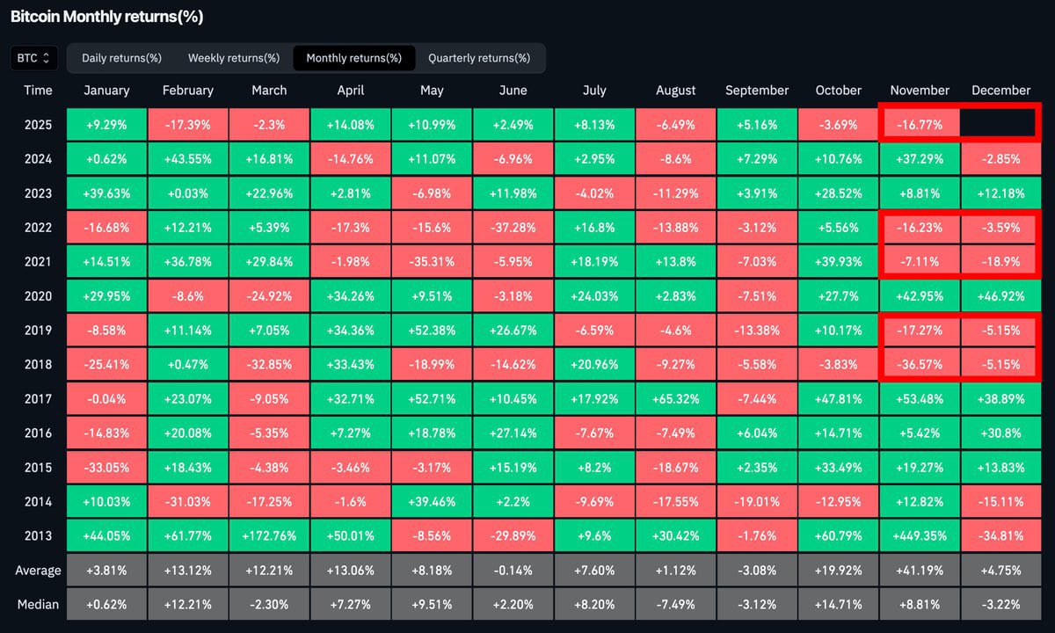Click the Average November value +41.19%
The width and height of the screenshot is (1055, 633).
point(920,570)
